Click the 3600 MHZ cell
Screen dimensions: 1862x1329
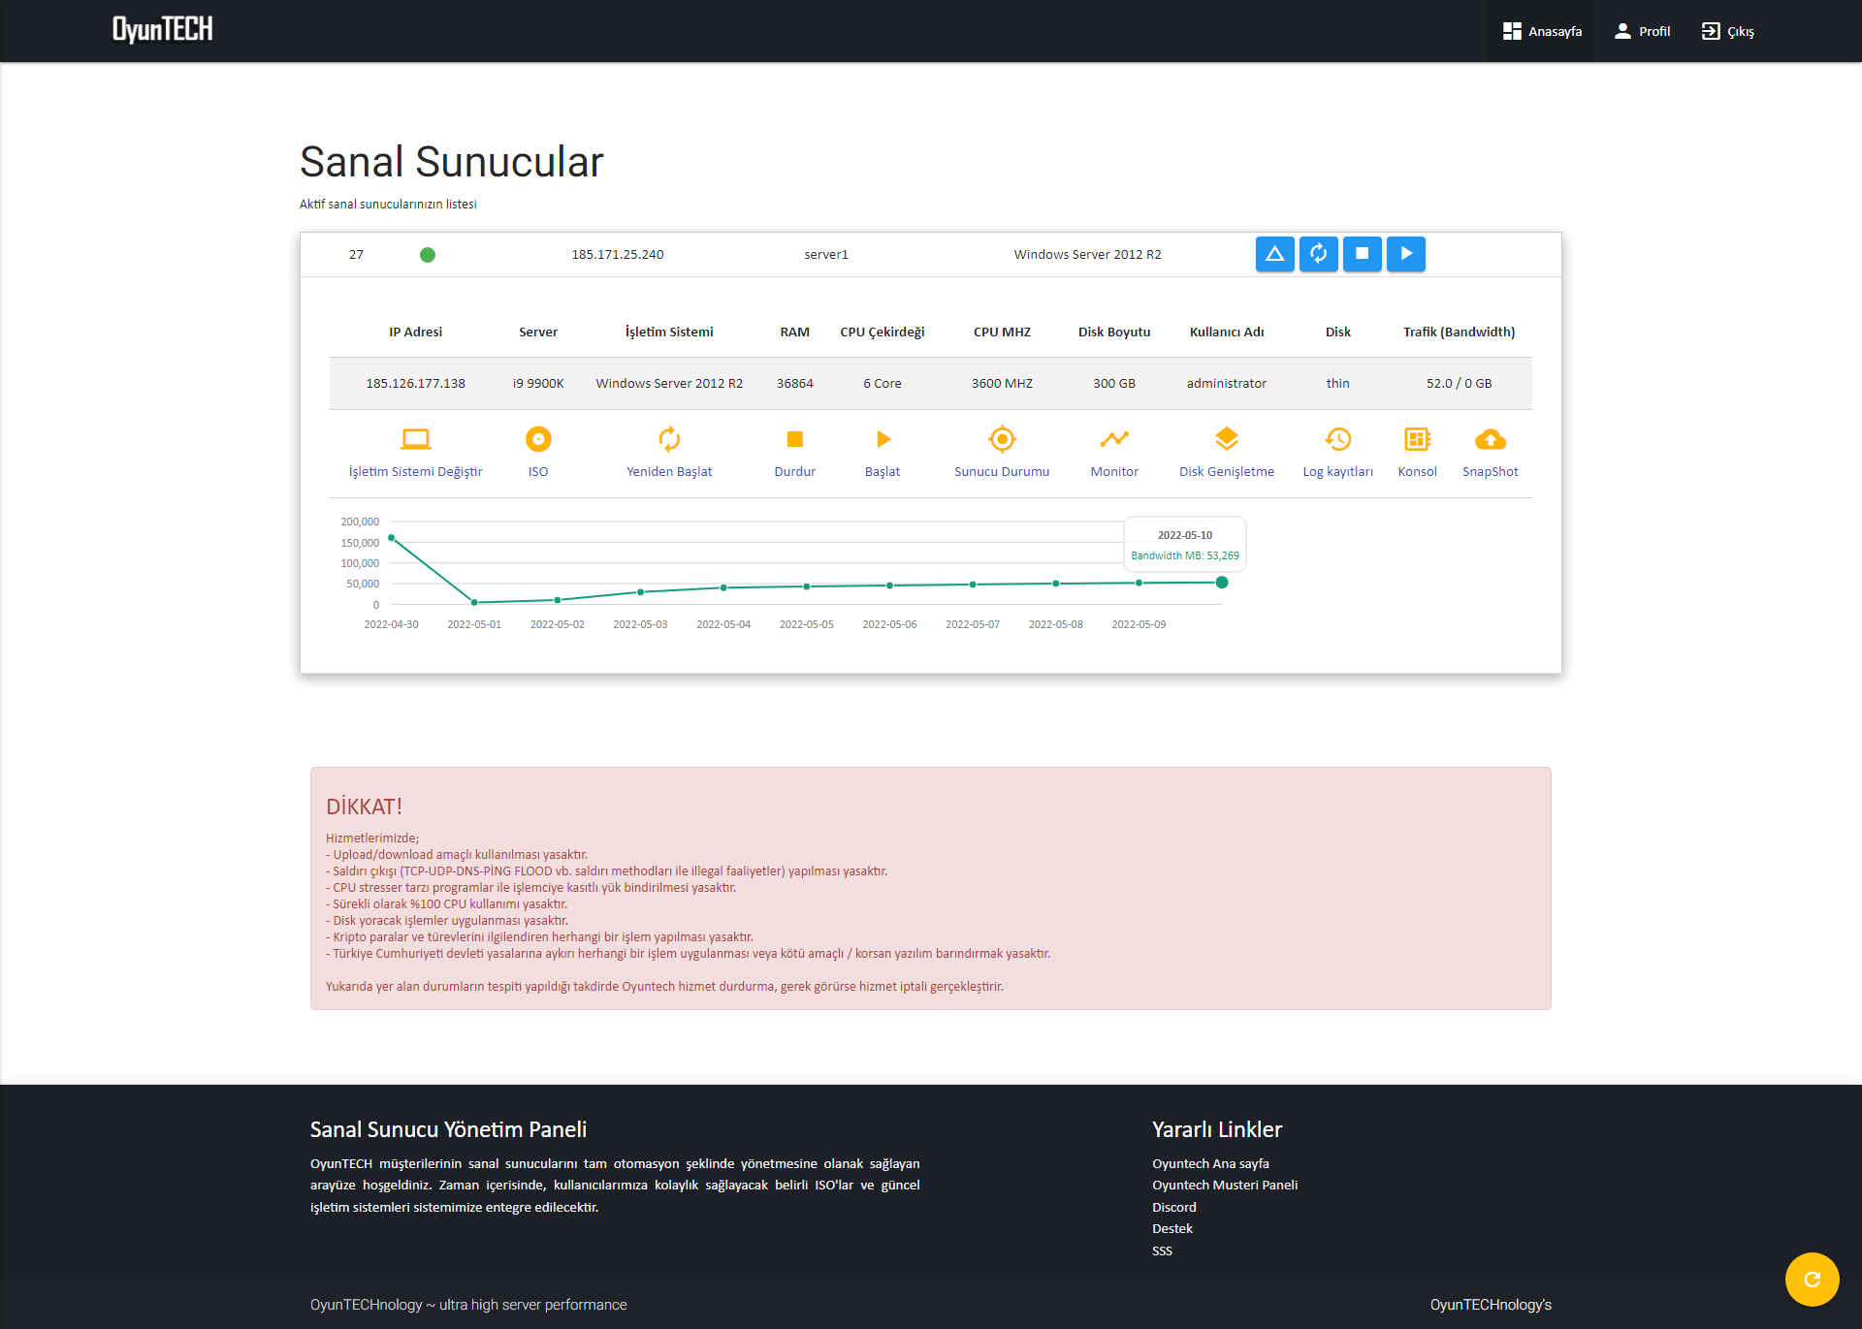click(x=1002, y=384)
